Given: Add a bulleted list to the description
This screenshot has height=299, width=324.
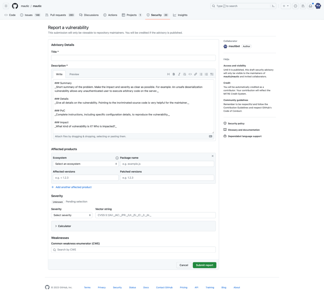Looking at the screenshot, I should coord(201,74).
